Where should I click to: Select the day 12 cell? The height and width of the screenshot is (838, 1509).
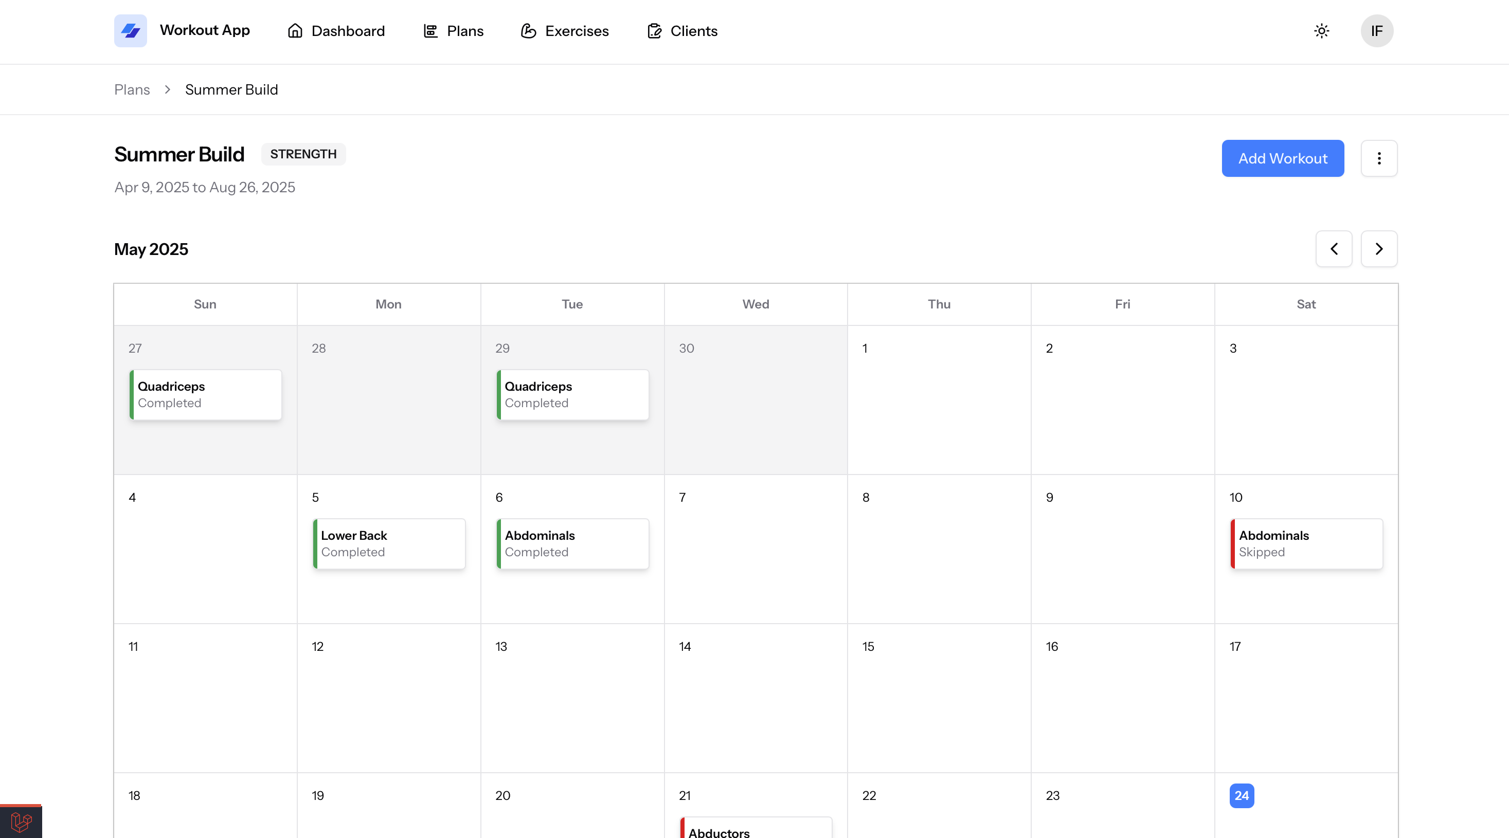[389, 698]
